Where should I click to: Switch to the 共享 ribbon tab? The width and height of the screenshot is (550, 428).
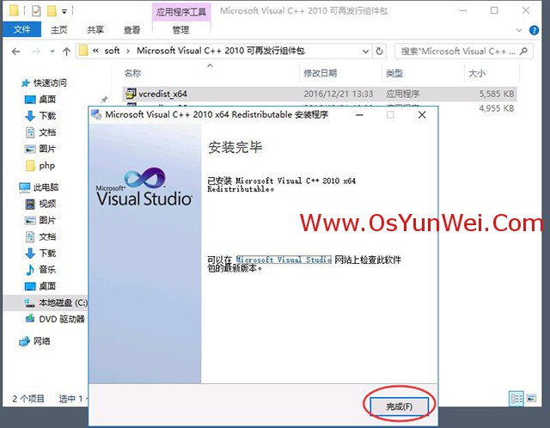click(x=95, y=30)
